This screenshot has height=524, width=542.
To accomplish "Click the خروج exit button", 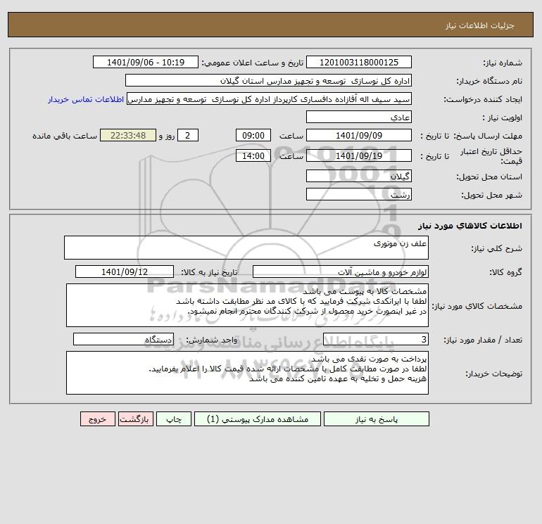I will click(x=97, y=419).
